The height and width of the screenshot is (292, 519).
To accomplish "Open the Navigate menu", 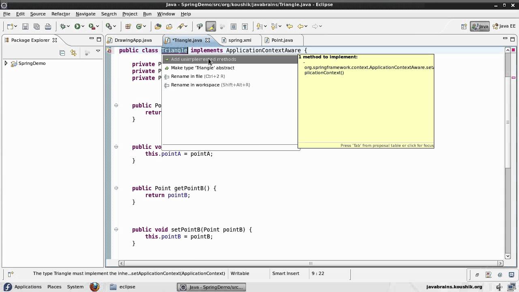I will [x=86, y=14].
